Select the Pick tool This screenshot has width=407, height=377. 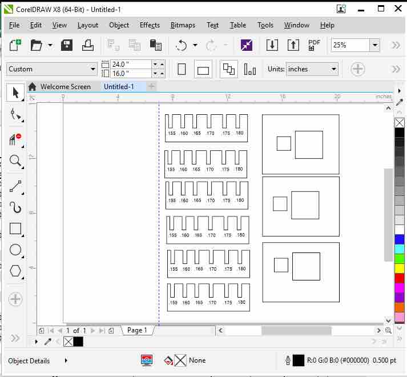tap(15, 93)
